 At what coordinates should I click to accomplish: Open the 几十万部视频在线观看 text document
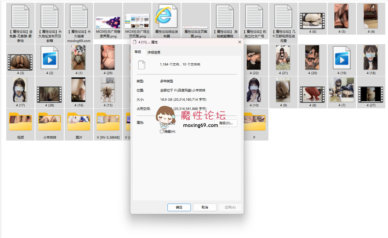pyautogui.click(x=283, y=17)
